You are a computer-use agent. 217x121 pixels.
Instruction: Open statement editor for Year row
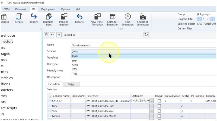pyautogui.click(x=152, y=111)
